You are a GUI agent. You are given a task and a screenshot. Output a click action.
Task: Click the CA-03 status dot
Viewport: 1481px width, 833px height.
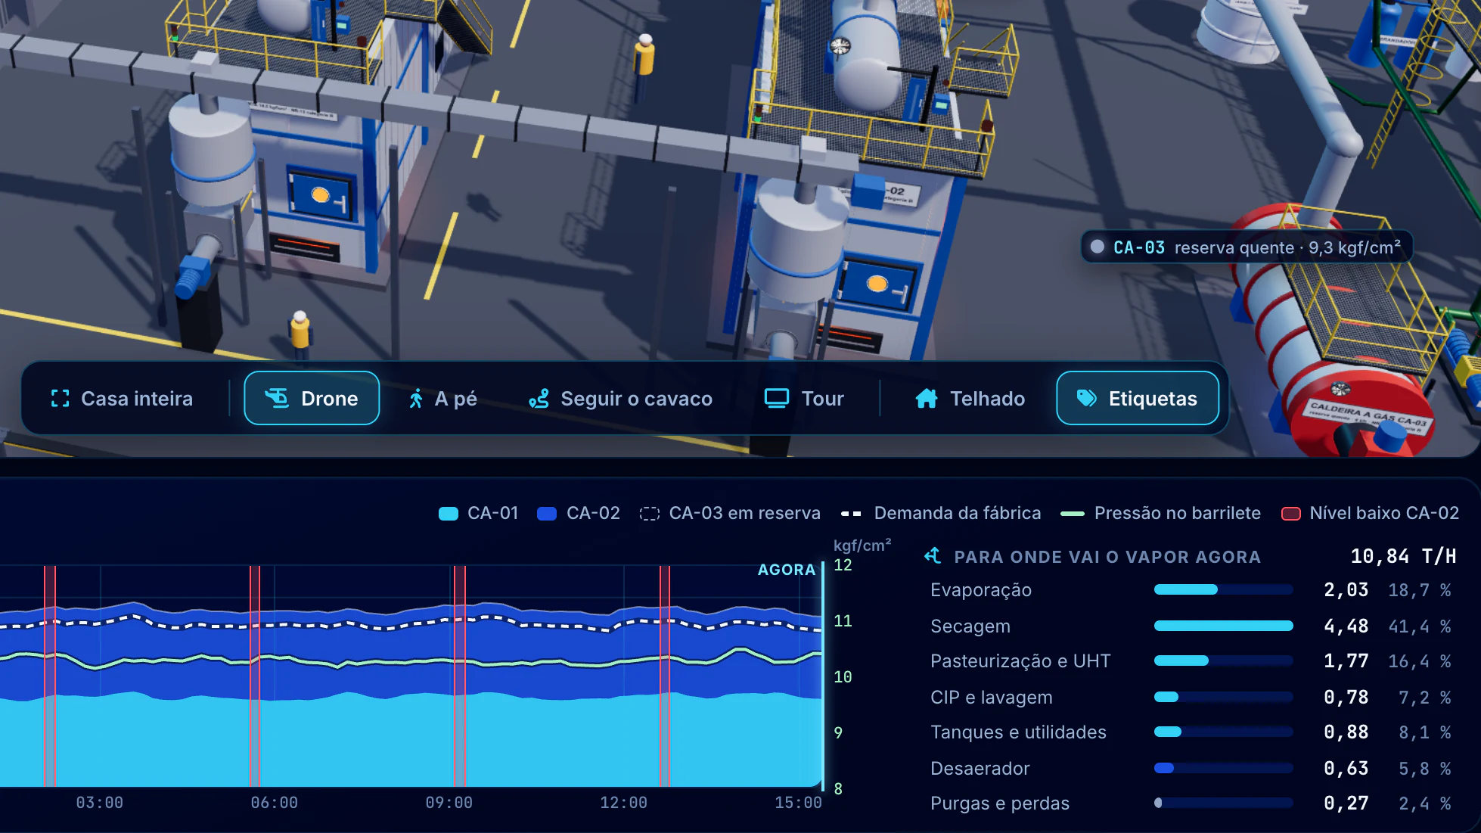1098,247
